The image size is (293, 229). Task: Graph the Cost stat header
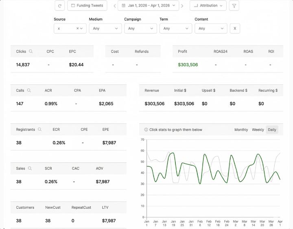point(115,51)
